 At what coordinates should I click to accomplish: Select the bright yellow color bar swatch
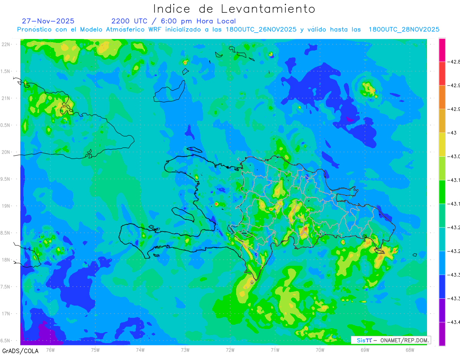[442, 144]
